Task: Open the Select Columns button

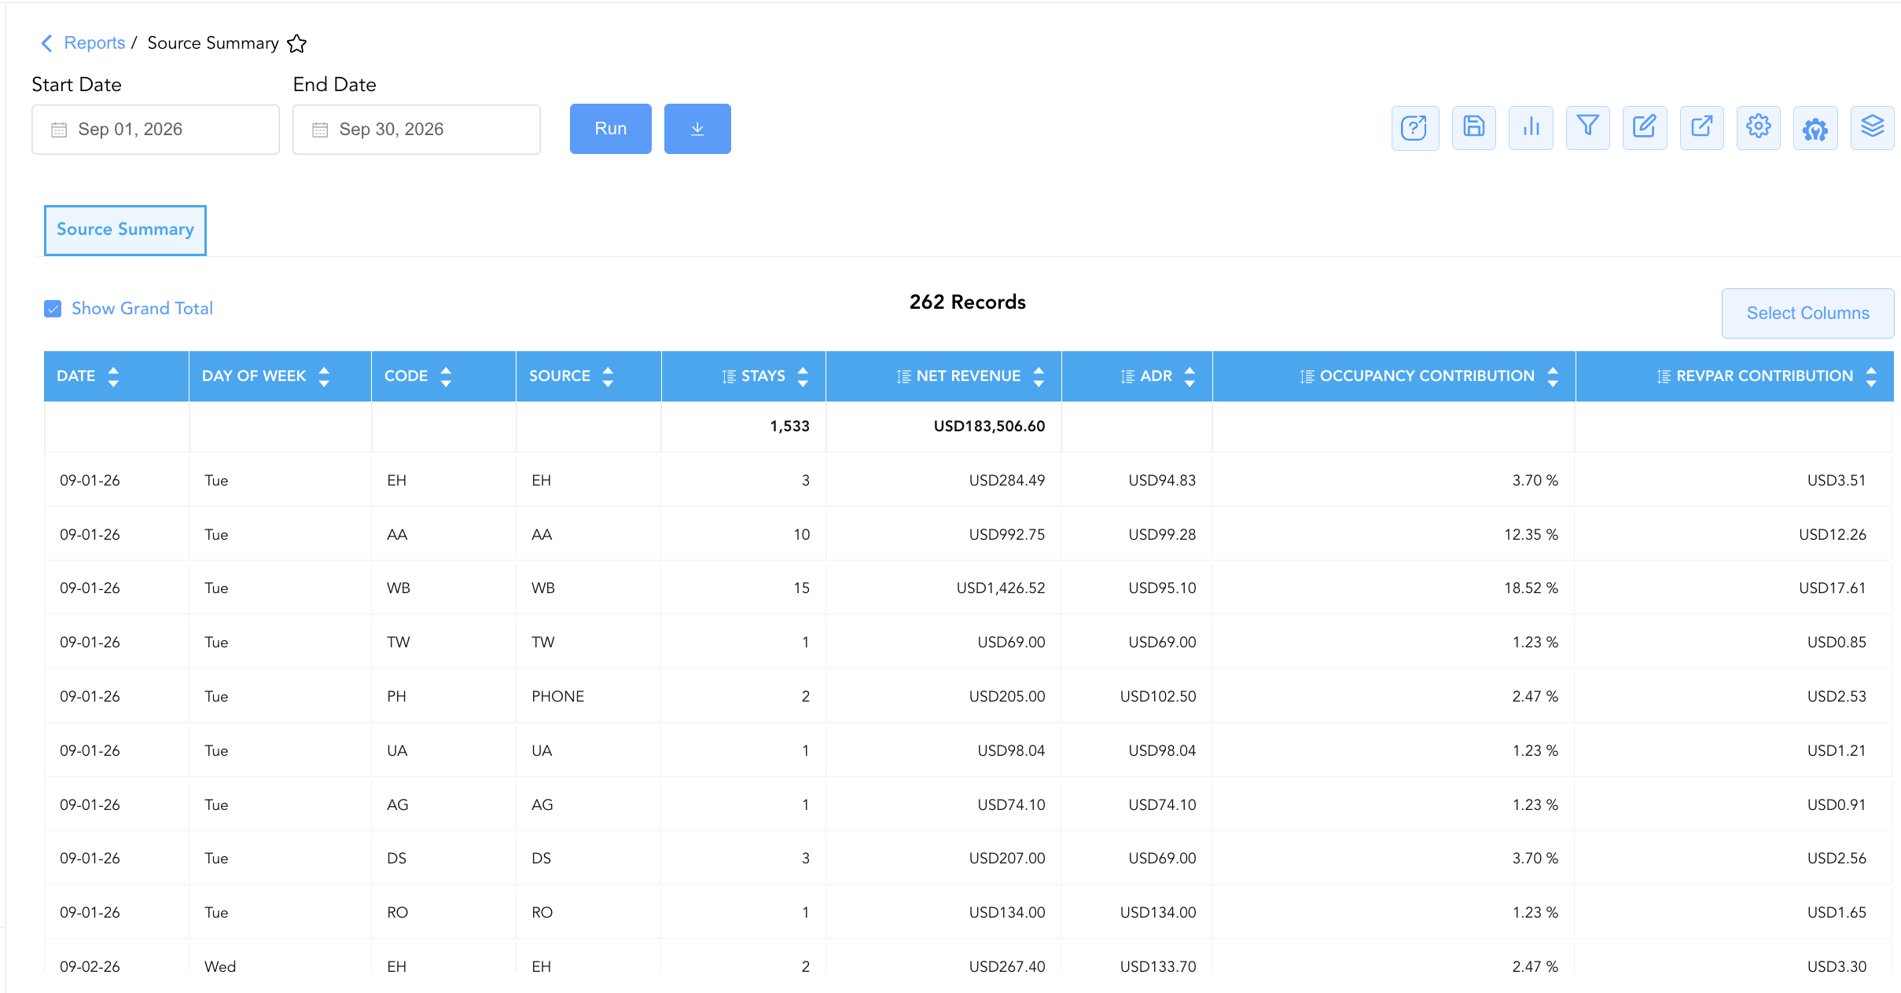Action: pos(1807,313)
